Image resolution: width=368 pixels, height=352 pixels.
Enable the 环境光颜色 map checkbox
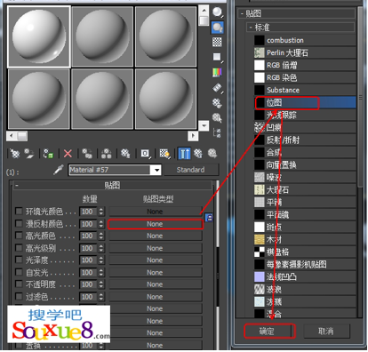click(19, 212)
